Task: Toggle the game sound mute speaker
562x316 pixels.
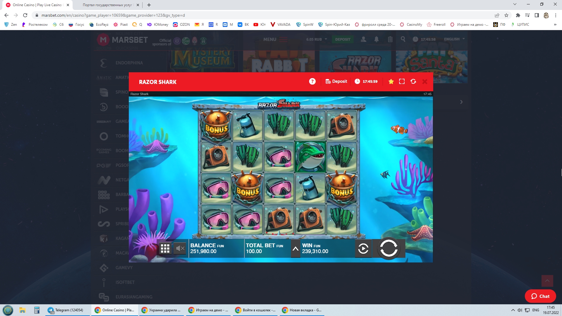Action: click(180, 249)
